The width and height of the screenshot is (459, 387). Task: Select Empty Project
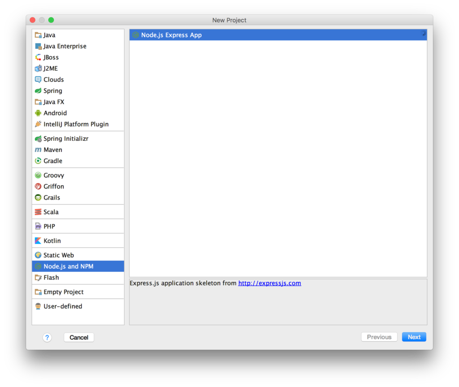click(78, 292)
